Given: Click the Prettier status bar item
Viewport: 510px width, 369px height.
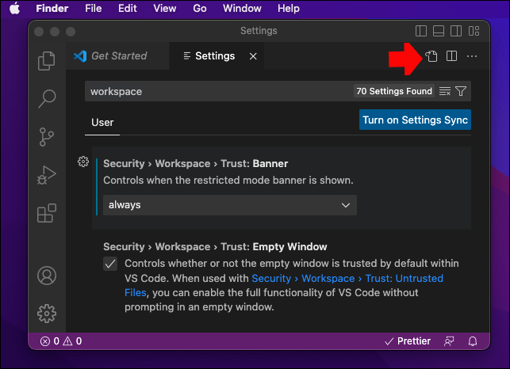Looking at the screenshot, I should point(407,341).
